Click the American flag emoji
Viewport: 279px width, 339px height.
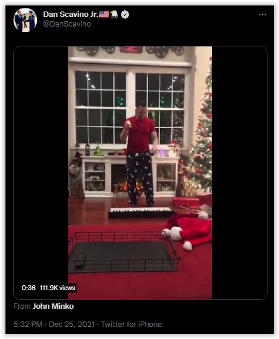coord(104,14)
